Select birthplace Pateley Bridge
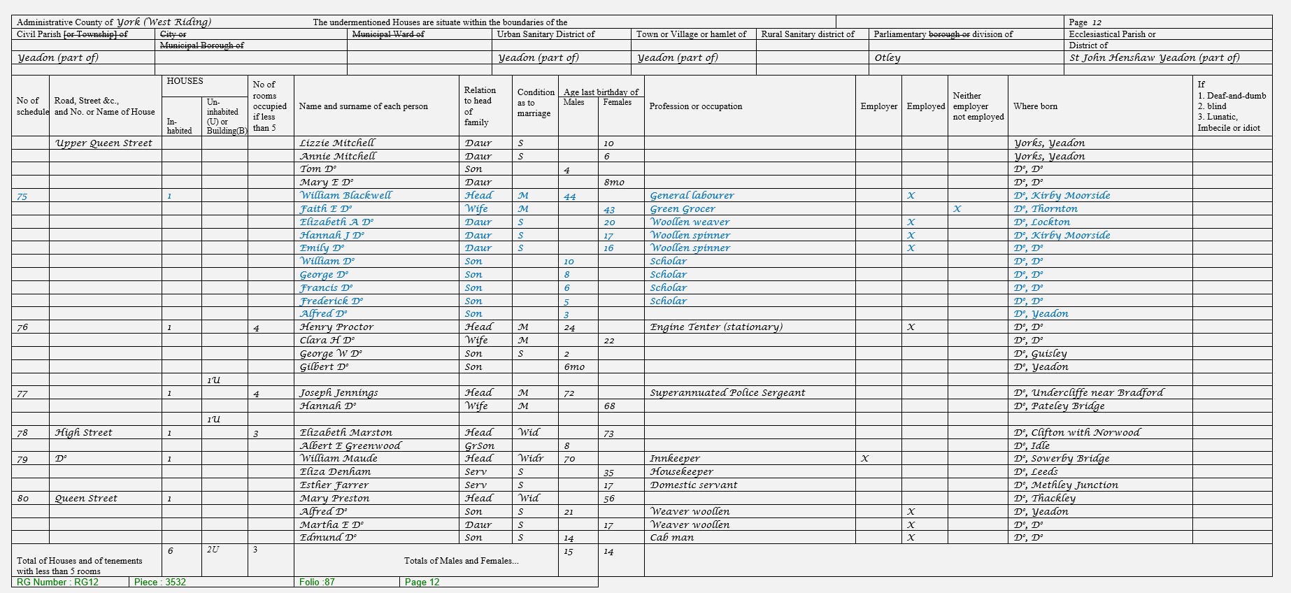 1068,406
